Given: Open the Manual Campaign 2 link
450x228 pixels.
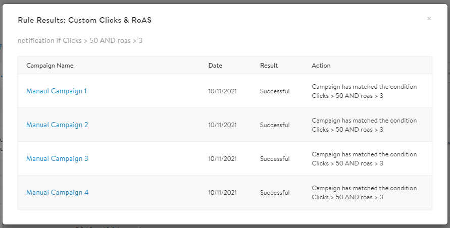Looking at the screenshot, I should (57, 125).
